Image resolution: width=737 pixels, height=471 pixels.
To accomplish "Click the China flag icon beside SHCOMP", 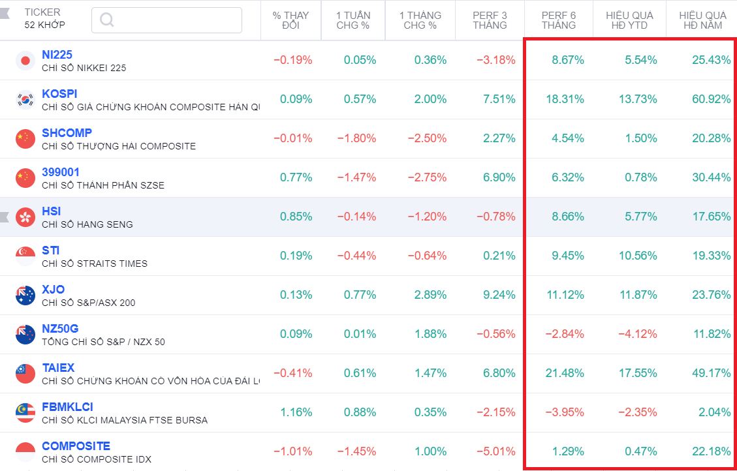I will pos(25,139).
